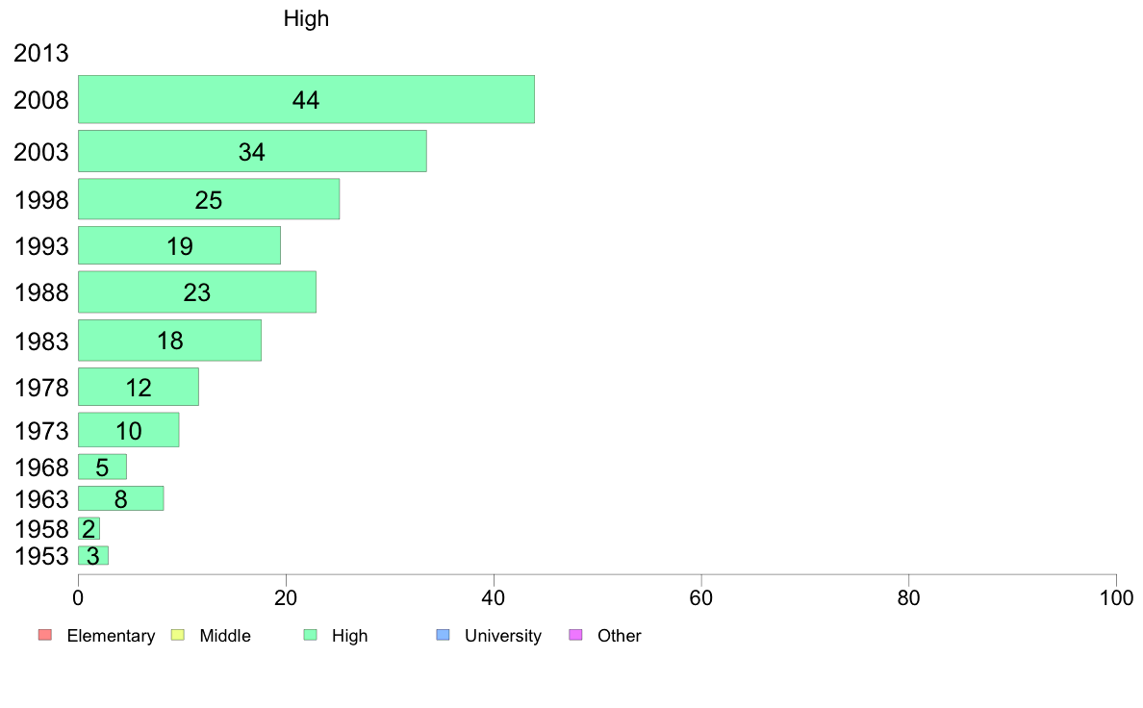Select the 1978 bar showing 12

coord(139,387)
